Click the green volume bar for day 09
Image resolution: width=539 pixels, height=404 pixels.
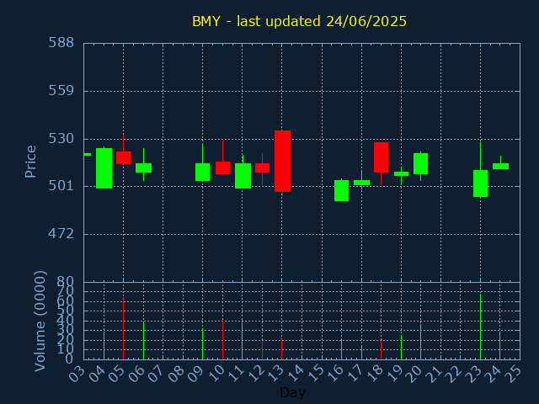[x=202, y=344]
